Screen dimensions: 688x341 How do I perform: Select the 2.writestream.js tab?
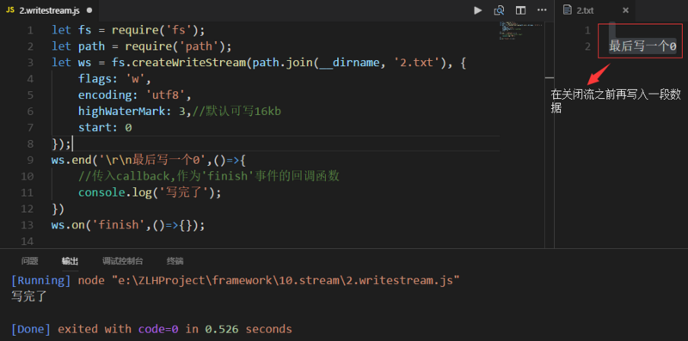coord(49,10)
